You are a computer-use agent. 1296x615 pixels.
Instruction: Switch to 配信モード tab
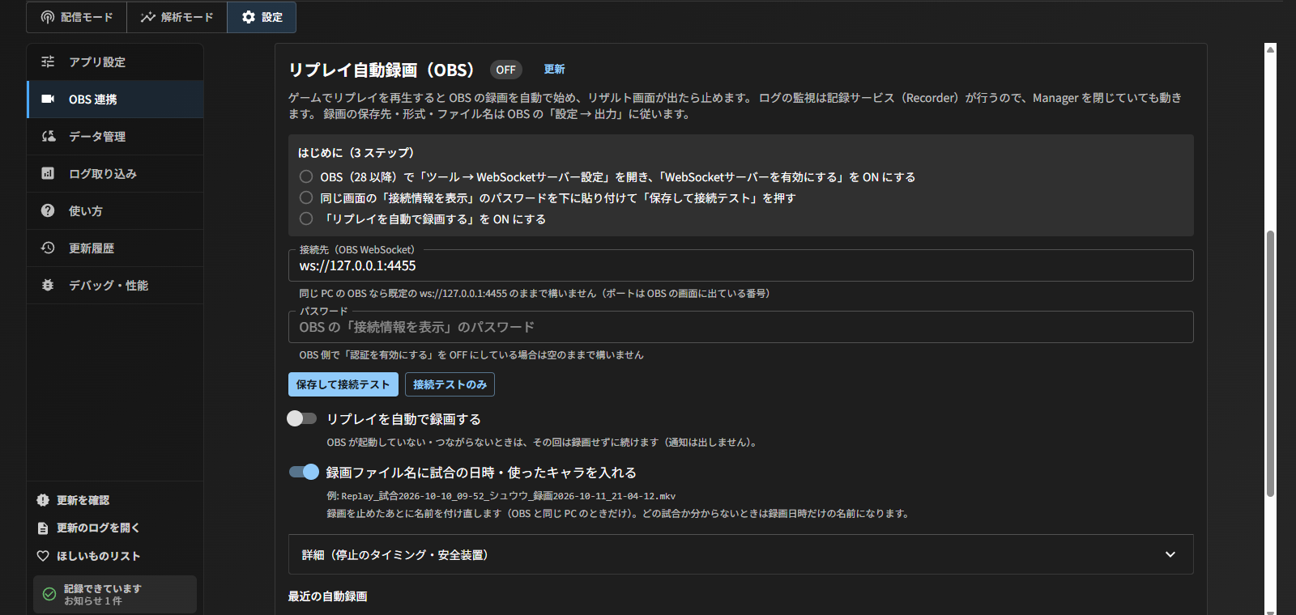click(77, 17)
